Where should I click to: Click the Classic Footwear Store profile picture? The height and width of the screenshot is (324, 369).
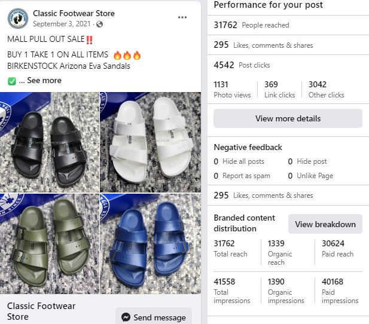pyautogui.click(x=18, y=19)
